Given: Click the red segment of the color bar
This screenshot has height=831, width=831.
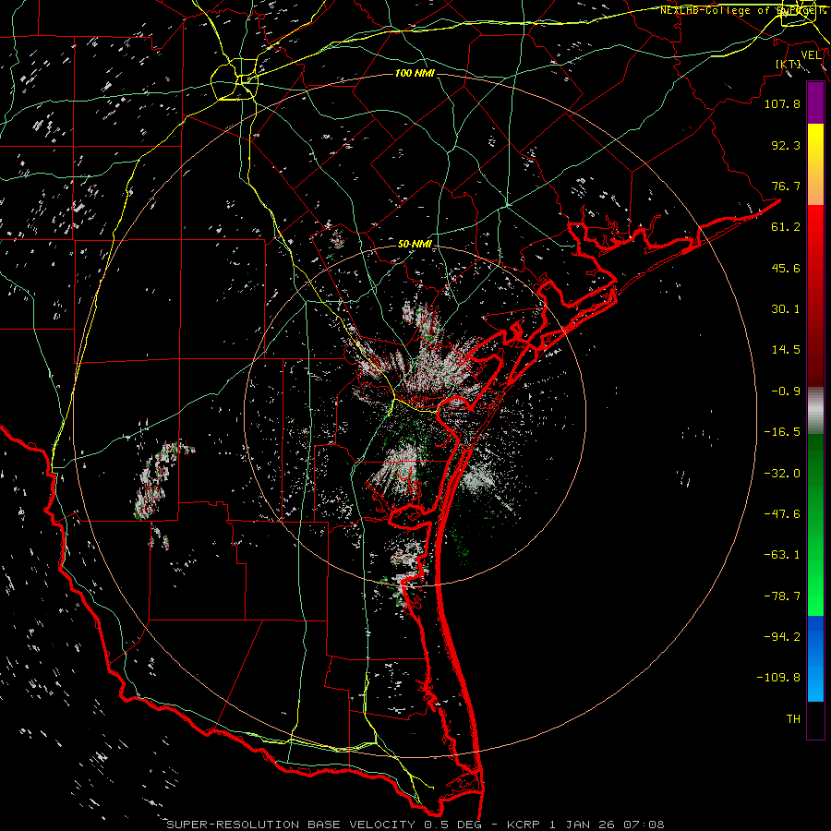Looking at the screenshot, I should [x=815, y=295].
